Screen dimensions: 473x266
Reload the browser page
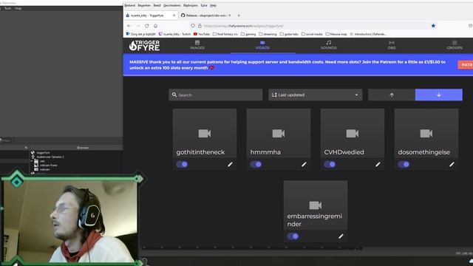(146, 26)
